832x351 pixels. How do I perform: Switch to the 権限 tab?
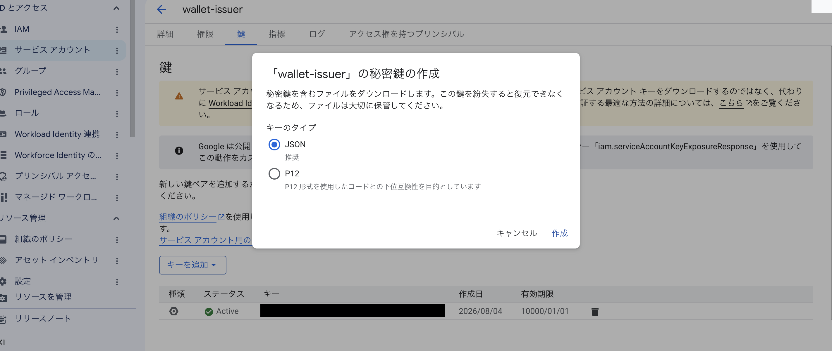click(205, 34)
